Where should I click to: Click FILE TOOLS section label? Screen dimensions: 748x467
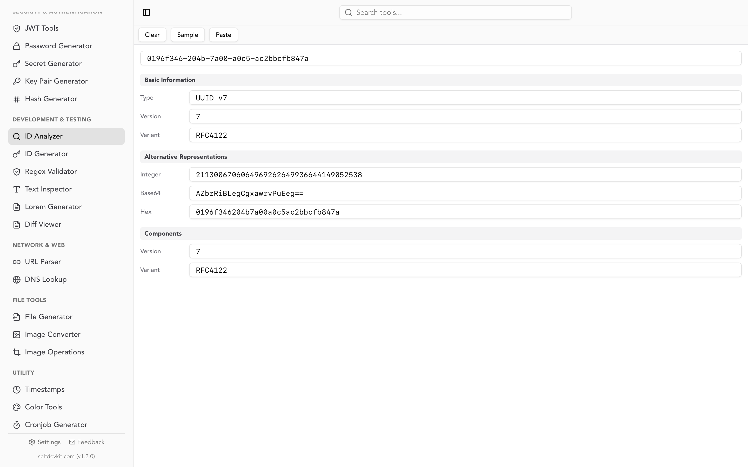pos(29,300)
